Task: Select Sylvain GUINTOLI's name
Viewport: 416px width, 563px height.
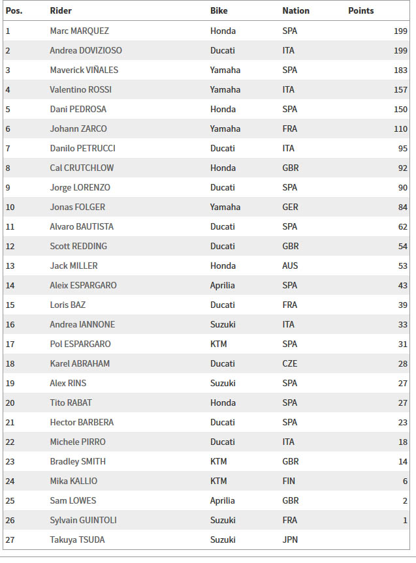Action: pyautogui.click(x=83, y=521)
